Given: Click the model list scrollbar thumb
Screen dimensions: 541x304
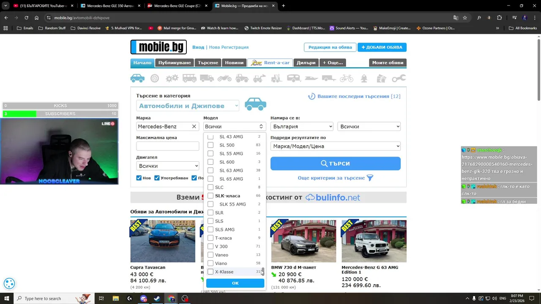Looking at the screenshot, I should 263,271.
